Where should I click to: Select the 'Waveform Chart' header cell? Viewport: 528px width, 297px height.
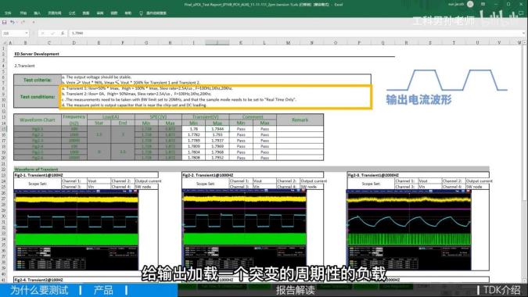(x=38, y=120)
